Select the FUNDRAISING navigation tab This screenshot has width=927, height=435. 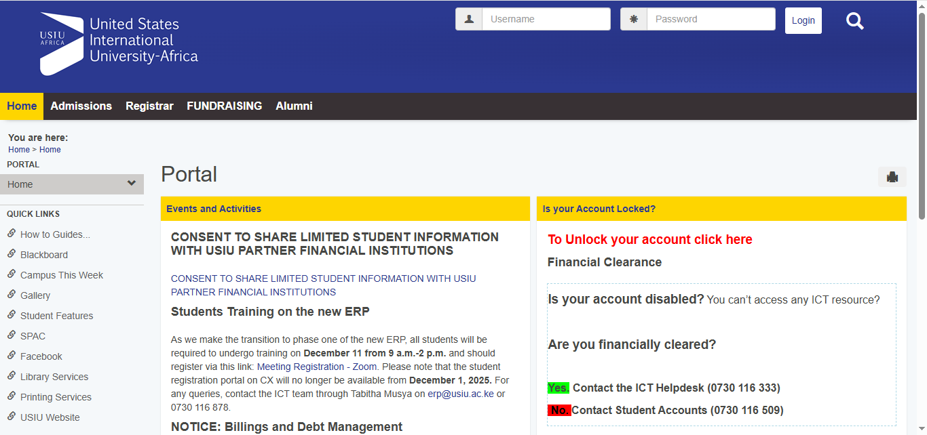point(224,106)
